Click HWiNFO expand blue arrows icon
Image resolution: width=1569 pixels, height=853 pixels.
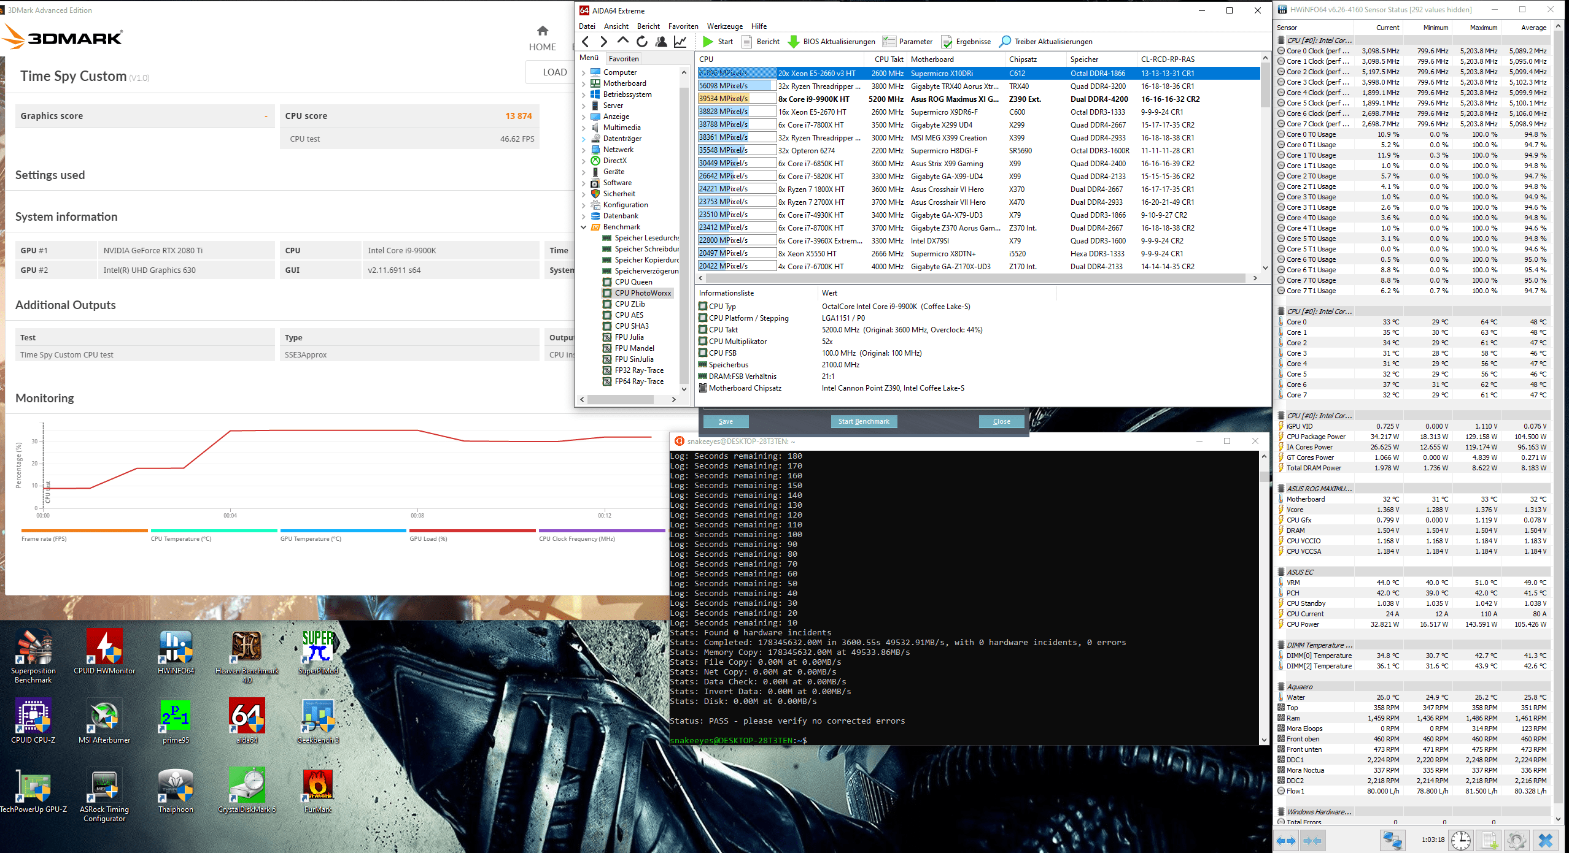(1286, 840)
